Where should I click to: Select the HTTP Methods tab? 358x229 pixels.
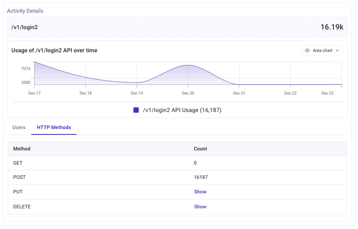pyautogui.click(x=54, y=128)
